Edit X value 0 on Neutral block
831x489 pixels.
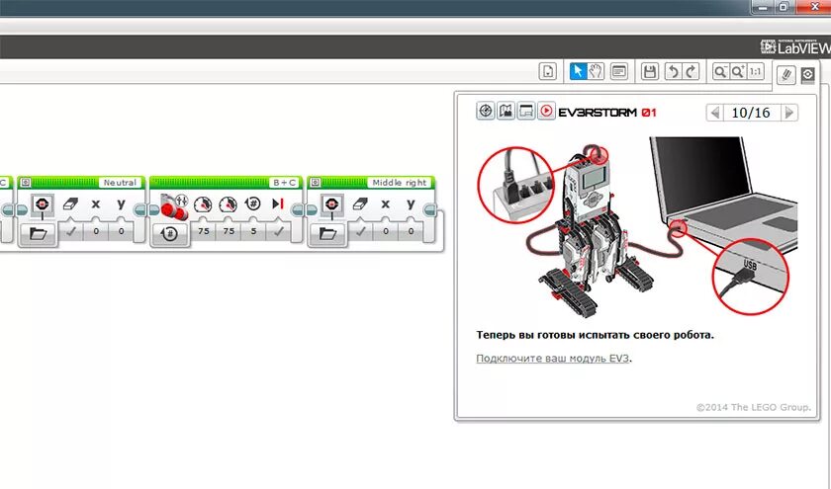pyautogui.click(x=96, y=231)
